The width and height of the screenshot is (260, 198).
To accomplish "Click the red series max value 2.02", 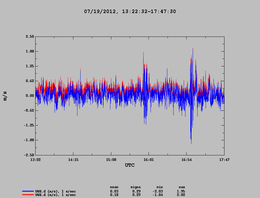I will click(x=181, y=195).
